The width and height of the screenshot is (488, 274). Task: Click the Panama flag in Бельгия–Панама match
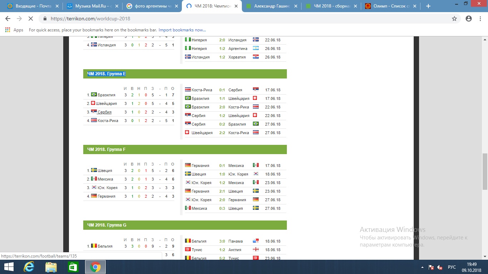click(255, 241)
